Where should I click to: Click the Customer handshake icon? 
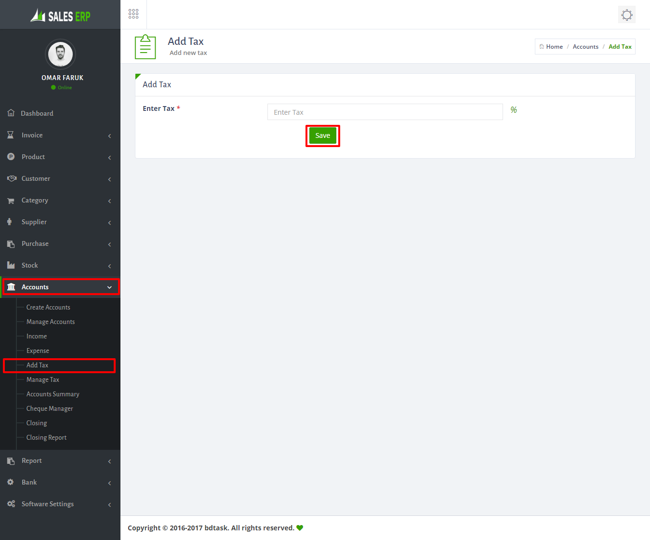click(x=12, y=178)
